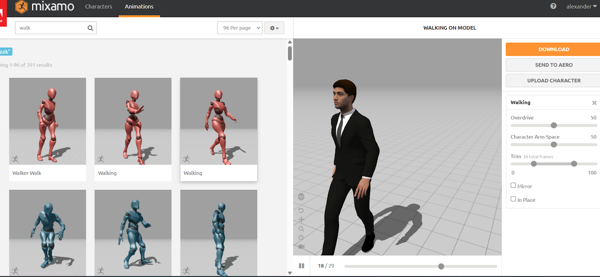The image size is (600, 277).
Task: Click the WALKING ON MODEL title
Action: (x=450, y=28)
